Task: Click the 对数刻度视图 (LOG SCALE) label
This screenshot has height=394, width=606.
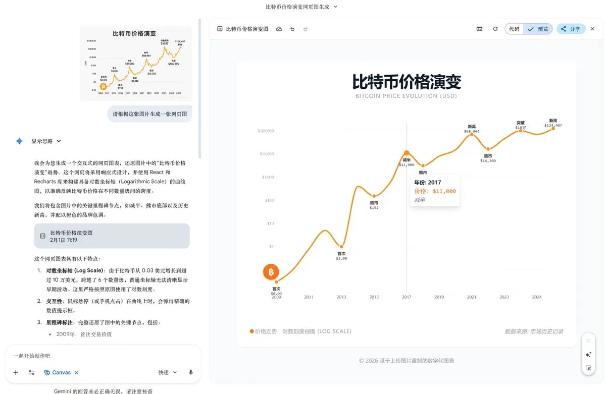Action: coord(317,331)
